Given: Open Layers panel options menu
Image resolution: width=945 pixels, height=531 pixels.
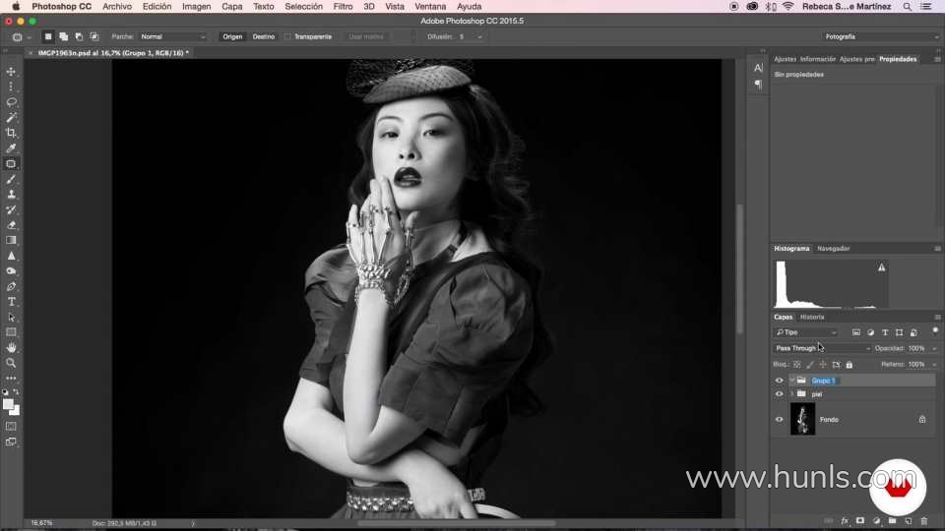Looking at the screenshot, I should (x=937, y=318).
